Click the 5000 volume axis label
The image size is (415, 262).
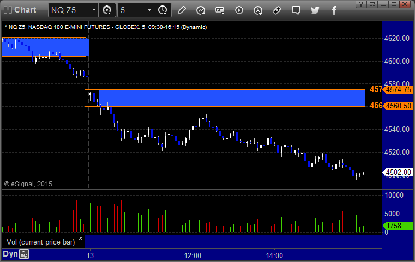[x=392, y=214]
